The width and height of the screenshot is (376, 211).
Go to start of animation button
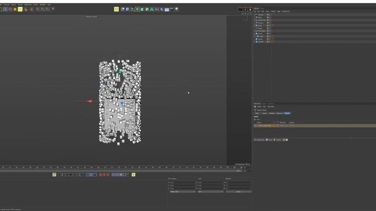[x=59, y=175]
